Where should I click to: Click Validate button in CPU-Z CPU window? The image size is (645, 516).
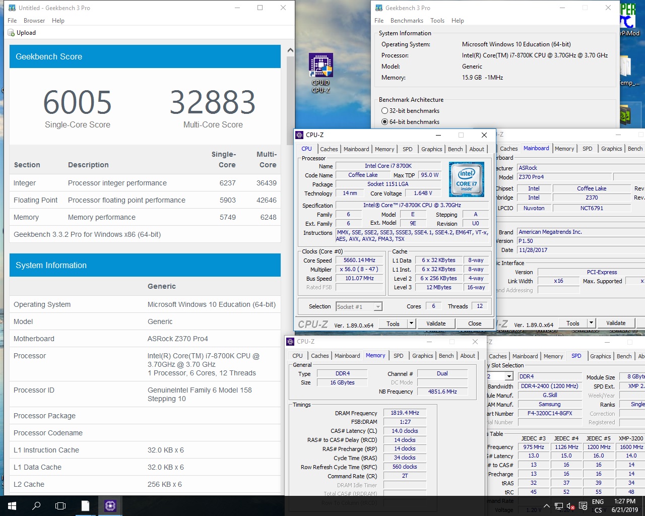click(x=436, y=324)
